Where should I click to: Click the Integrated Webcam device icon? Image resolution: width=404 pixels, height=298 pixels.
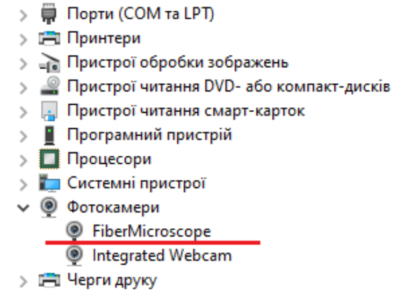click(75, 255)
